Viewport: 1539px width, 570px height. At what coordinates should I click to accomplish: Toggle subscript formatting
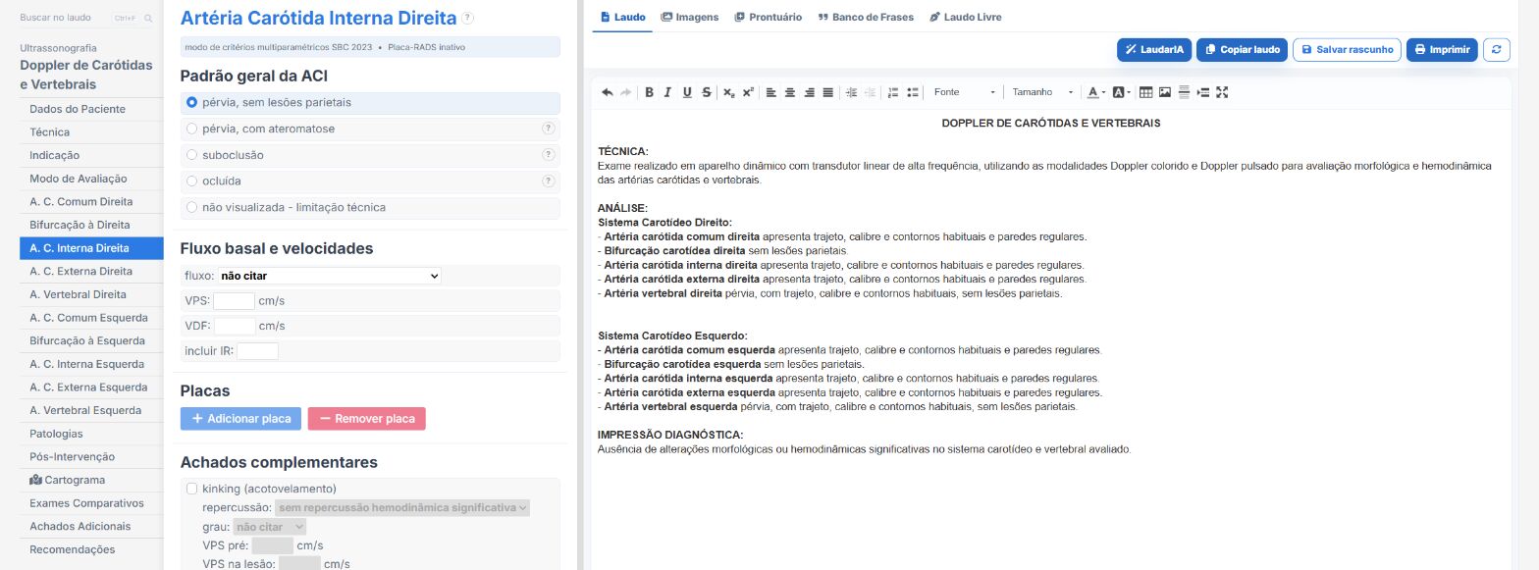(729, 92)
